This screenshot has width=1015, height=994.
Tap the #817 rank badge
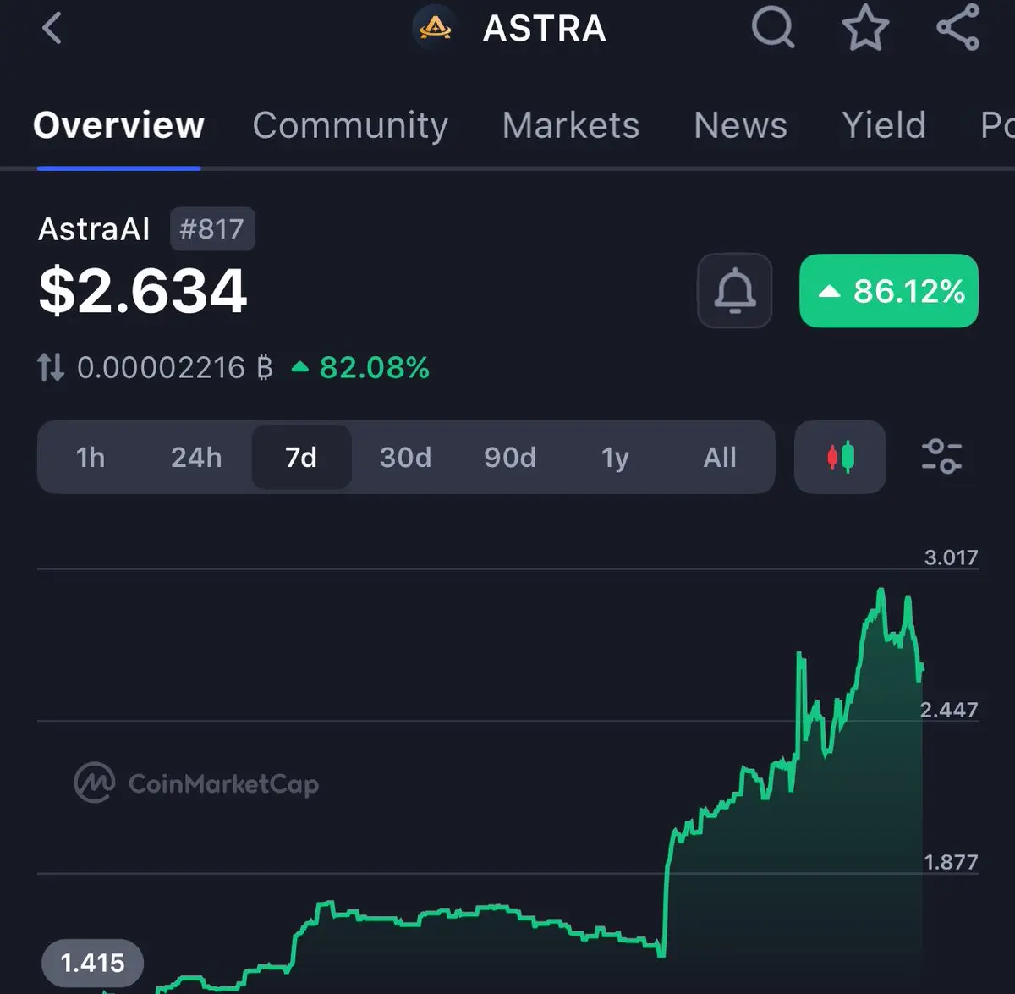(x=212, y=229)
